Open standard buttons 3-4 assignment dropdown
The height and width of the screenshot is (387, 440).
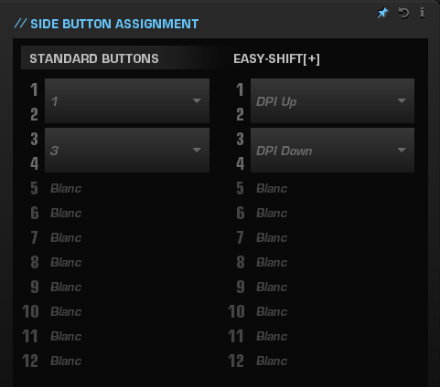[127, 151]
